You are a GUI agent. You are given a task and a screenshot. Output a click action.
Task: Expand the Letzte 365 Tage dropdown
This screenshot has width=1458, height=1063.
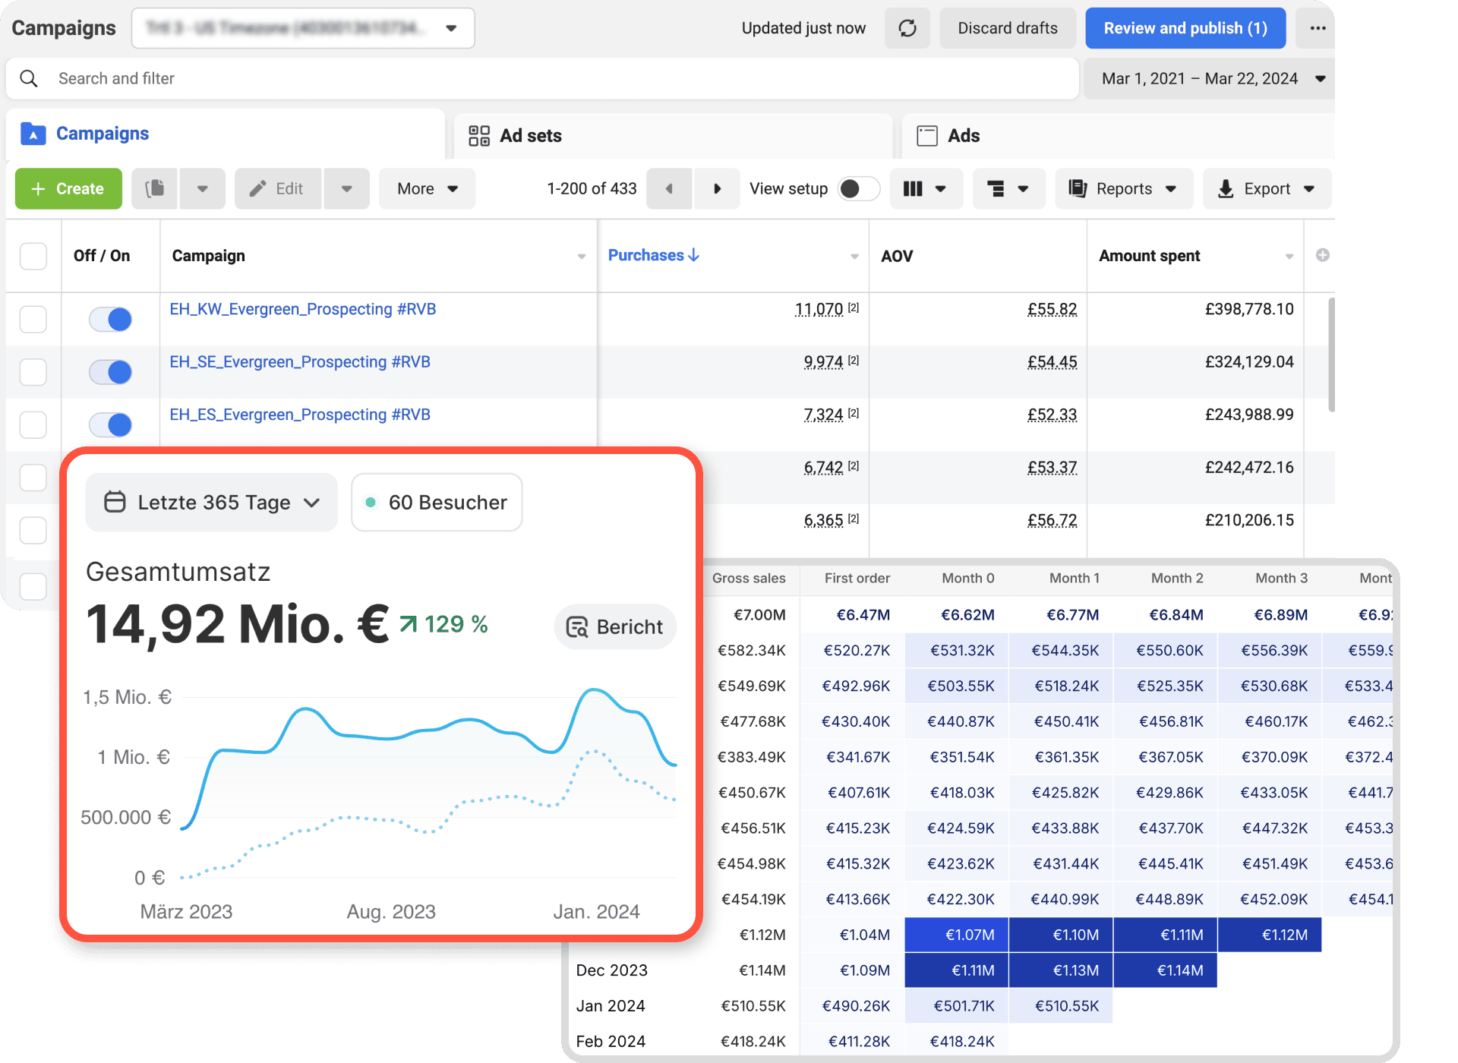point(212,502)
